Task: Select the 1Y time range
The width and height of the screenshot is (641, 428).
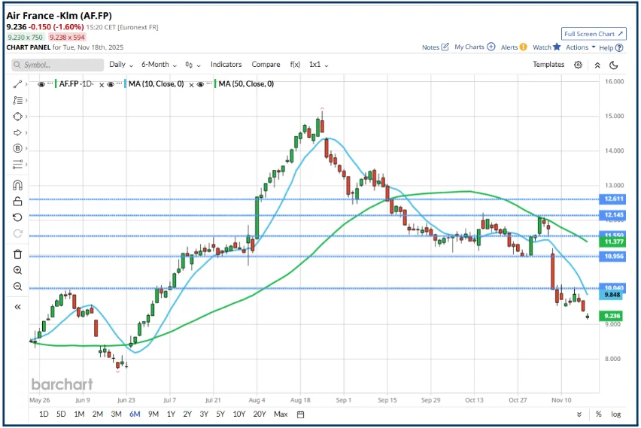Action: [x=171, y=414]
